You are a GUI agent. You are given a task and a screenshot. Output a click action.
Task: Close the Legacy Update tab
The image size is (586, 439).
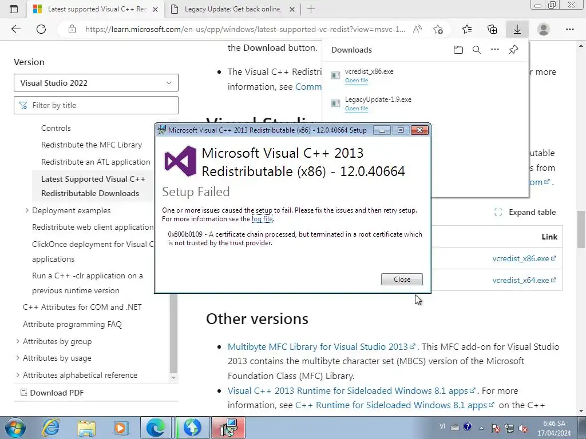tap(292, 9)
